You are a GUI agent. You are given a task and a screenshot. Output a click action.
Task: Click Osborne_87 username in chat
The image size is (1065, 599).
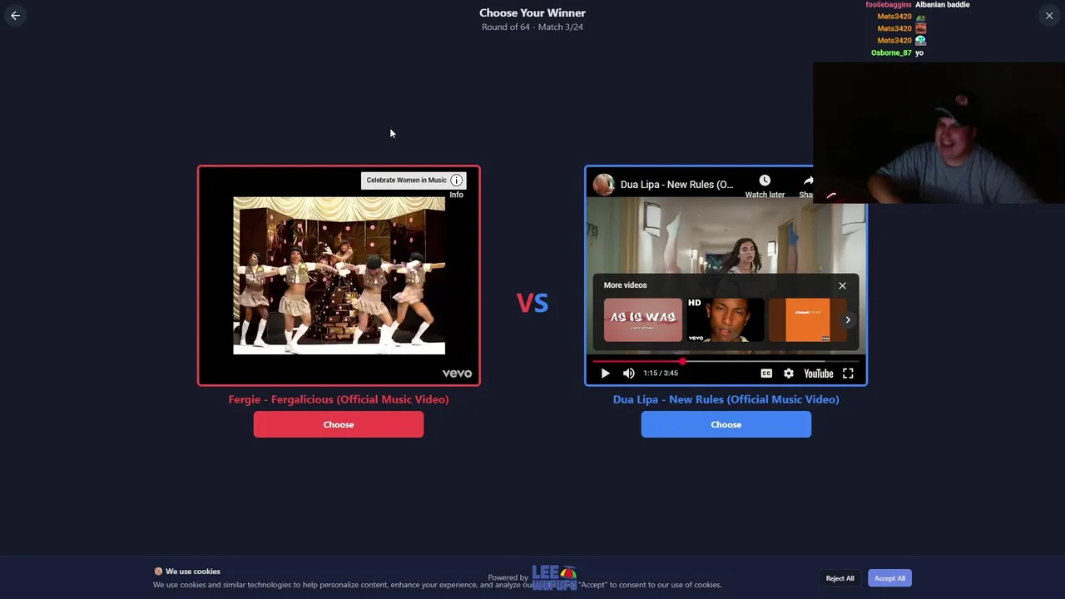coord(891,52)
